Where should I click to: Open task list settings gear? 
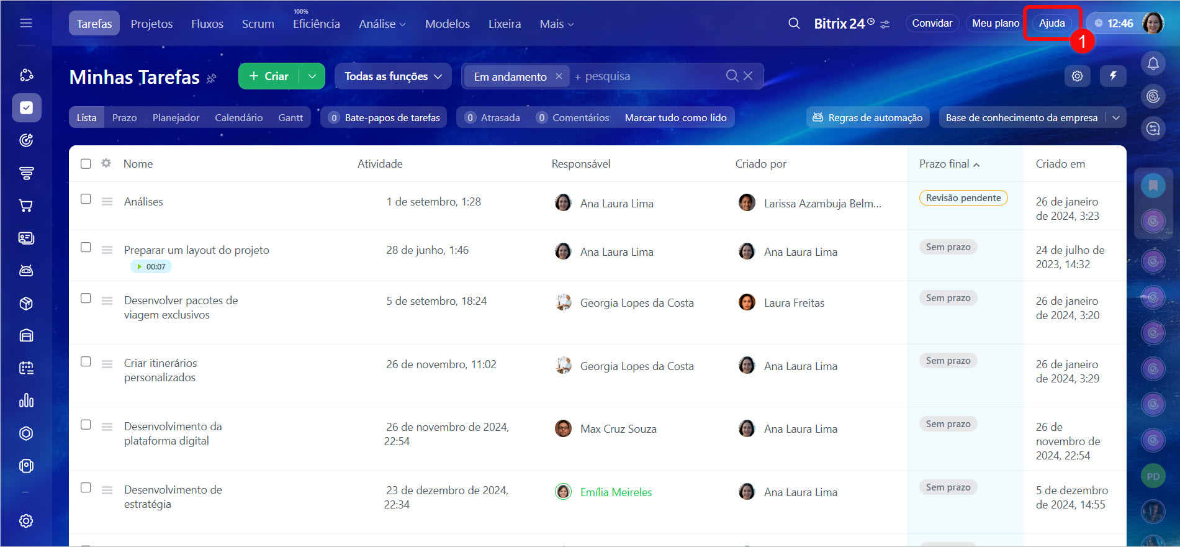click(x=1077, y=76)
